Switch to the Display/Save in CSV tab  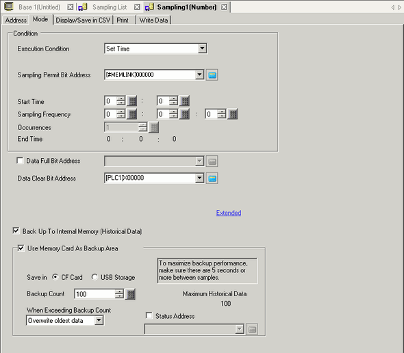coord(83,20)
